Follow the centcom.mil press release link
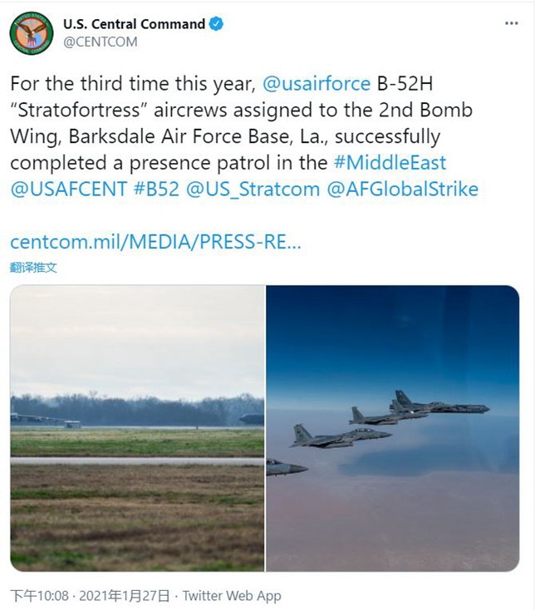Screen dimensions: 540x610 tap(155, 242)
